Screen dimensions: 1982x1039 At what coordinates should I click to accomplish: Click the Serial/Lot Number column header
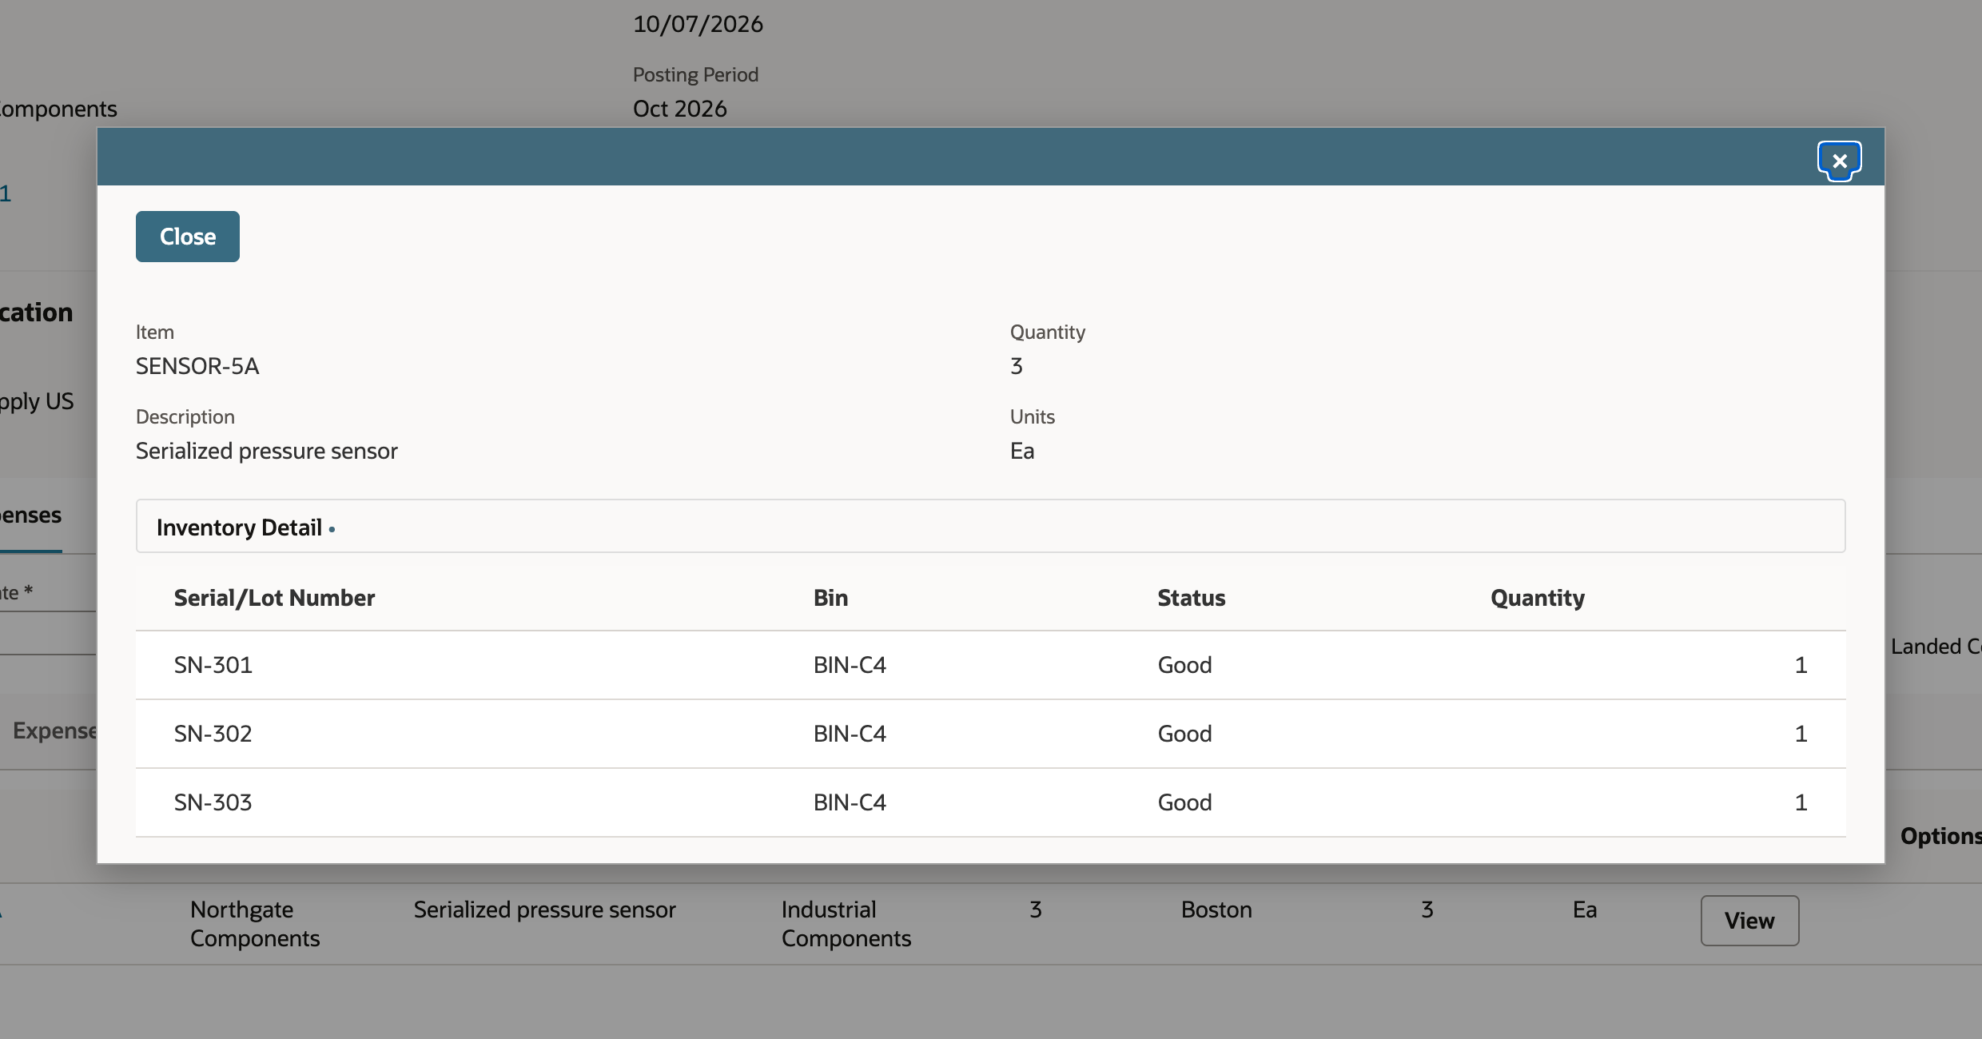pyautogui.click(x=274, y=598)
